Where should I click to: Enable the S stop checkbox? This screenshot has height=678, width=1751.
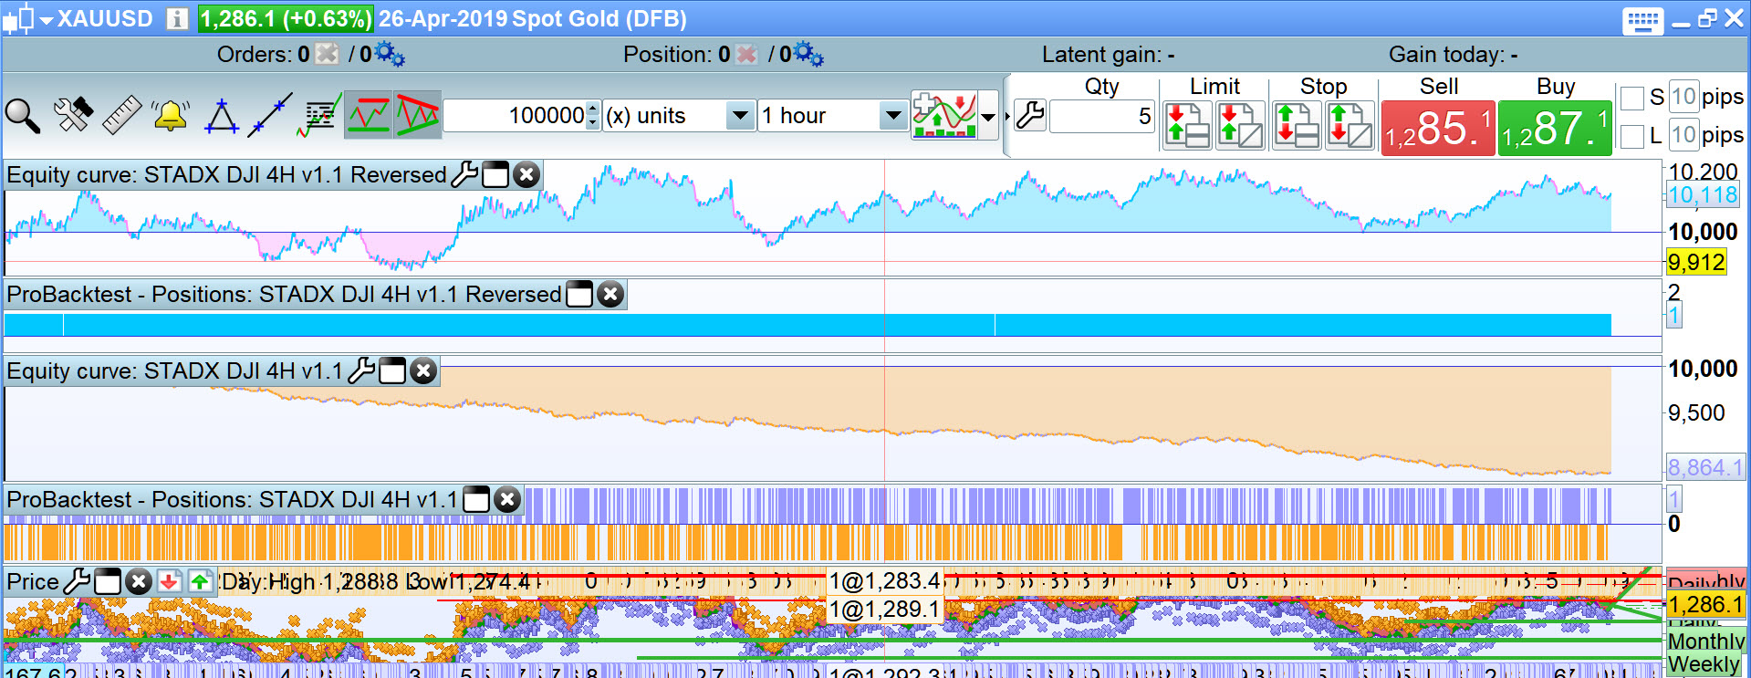click(x=1631, y=97)
